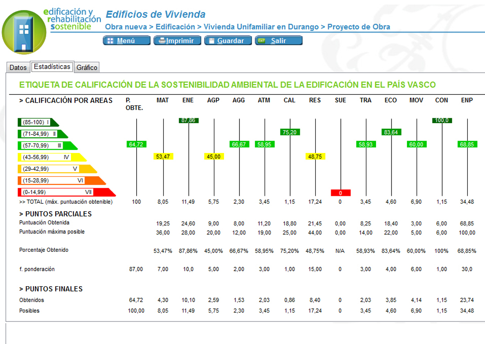Screen dimensions: 485x344
Task: Click the (57-70,99) III light green band
Action: pos(47,146)
